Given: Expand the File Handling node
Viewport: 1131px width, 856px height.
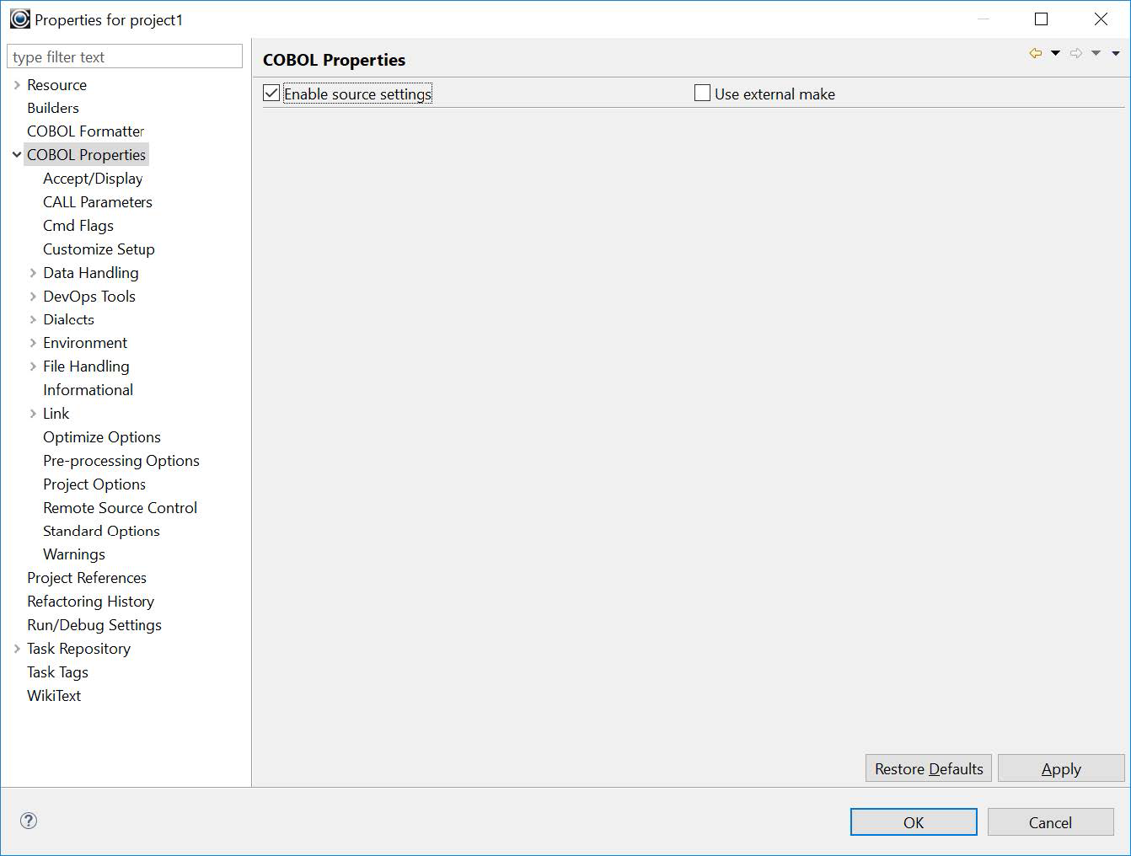Looking at the screenshot, I should (x=32, y=366).
